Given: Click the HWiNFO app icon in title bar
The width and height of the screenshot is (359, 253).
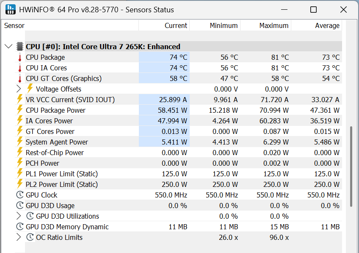Looking at the screenshot, I should coord(11,10).
